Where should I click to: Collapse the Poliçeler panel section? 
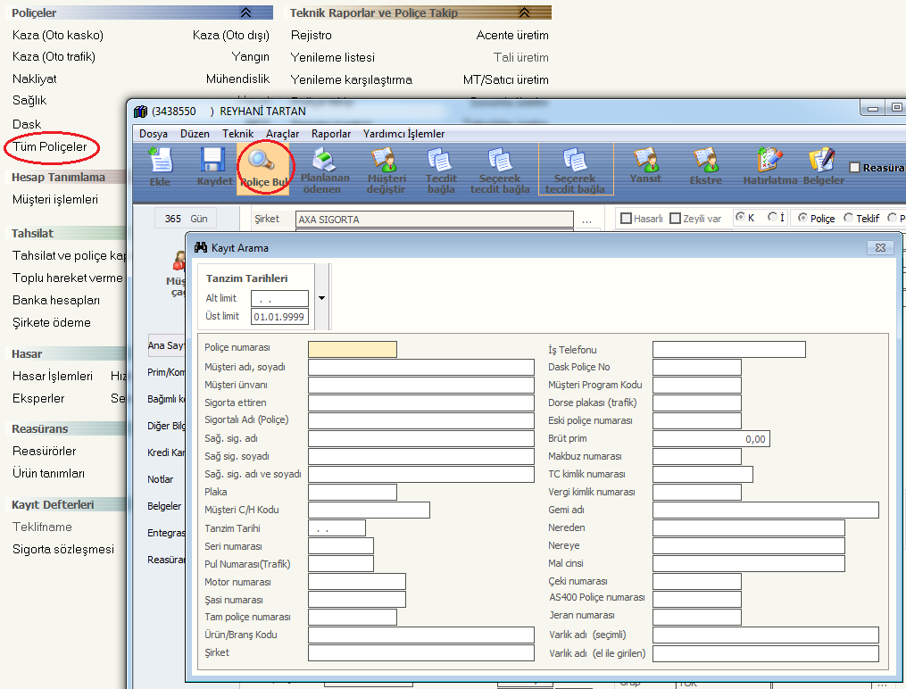[245, 12]
